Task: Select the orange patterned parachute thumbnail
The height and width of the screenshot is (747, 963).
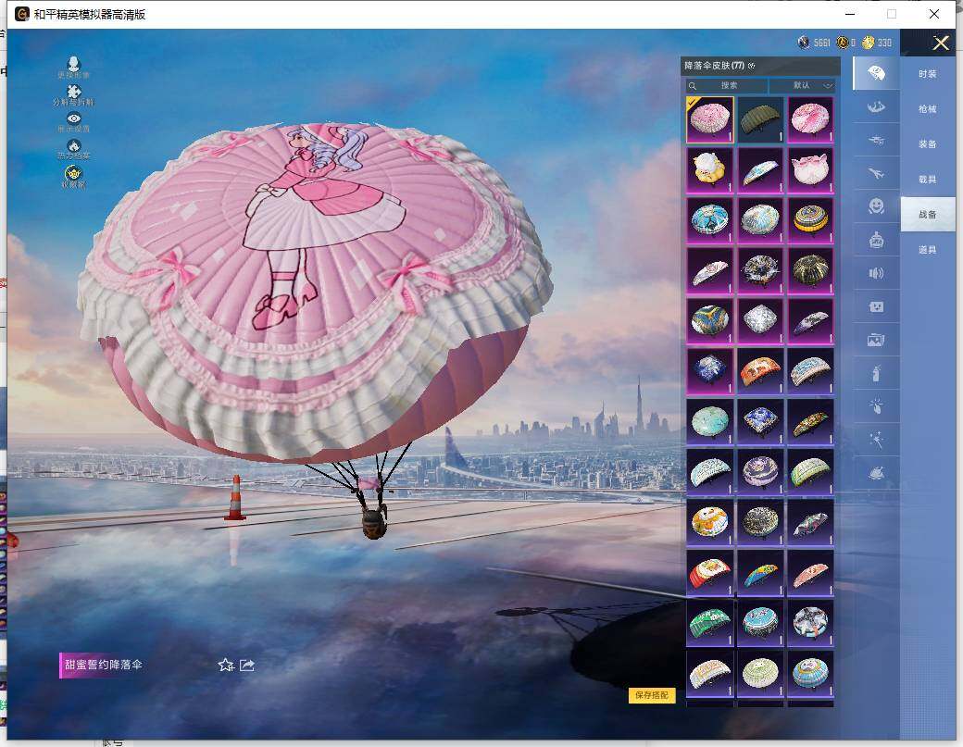Action: [x=759, y=371]
